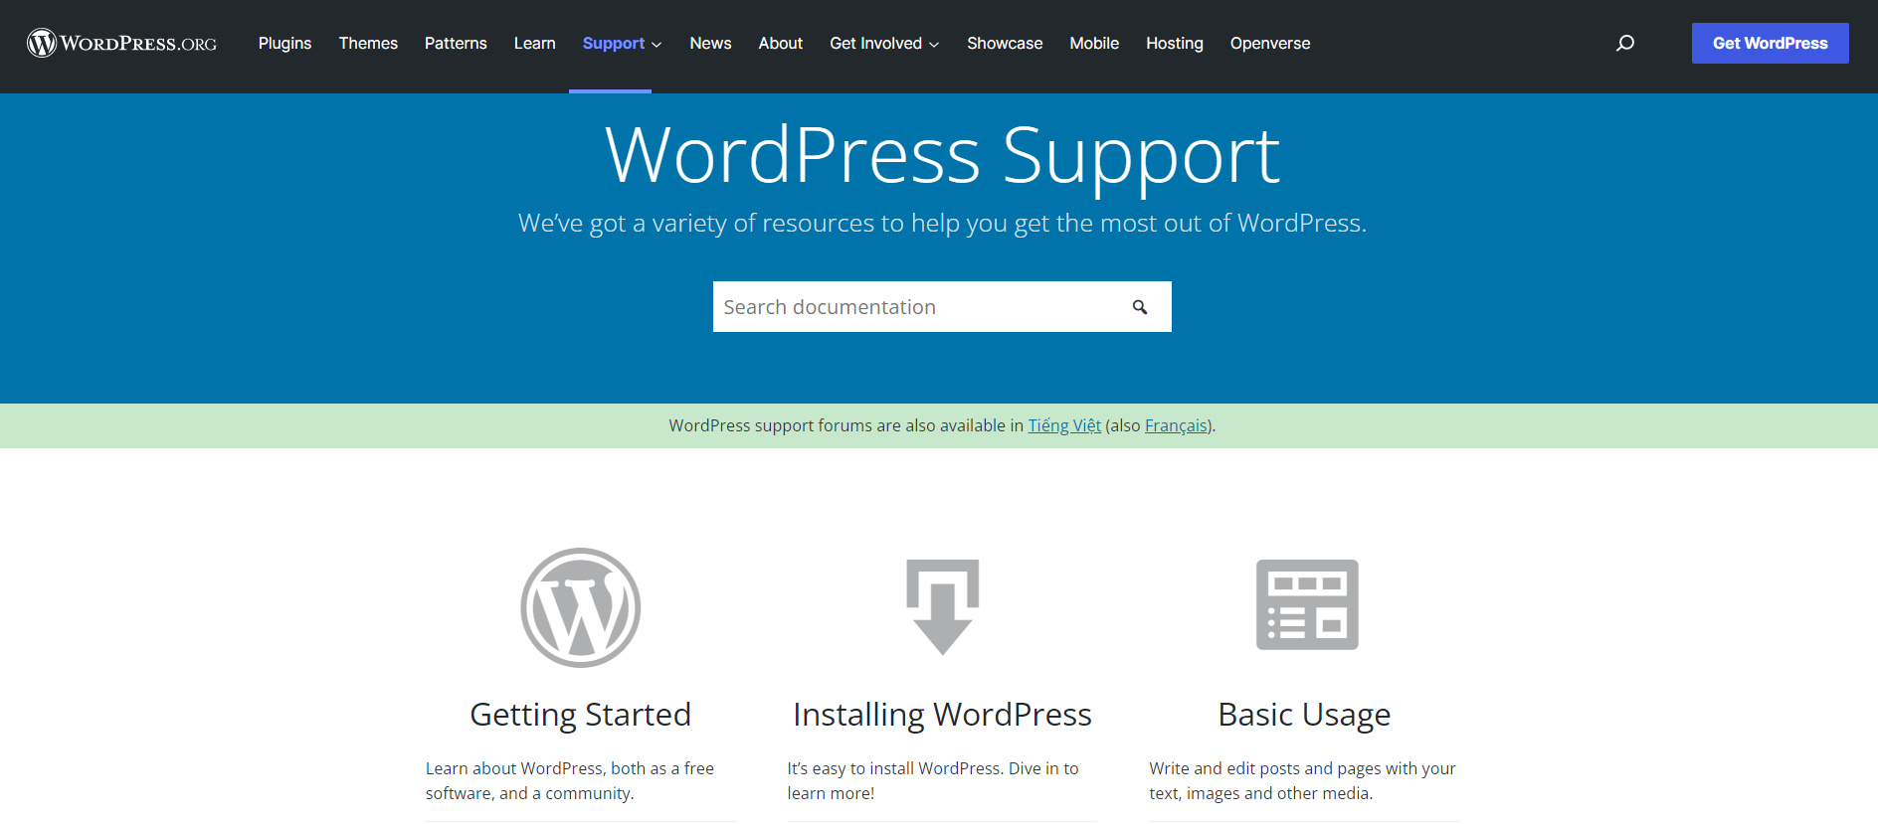
Task: Open the Hosting navigation link
Action: tap(1175, 43)
